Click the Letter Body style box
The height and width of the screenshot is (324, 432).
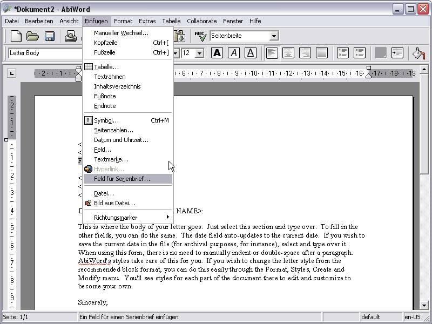[x=45, y=53]
